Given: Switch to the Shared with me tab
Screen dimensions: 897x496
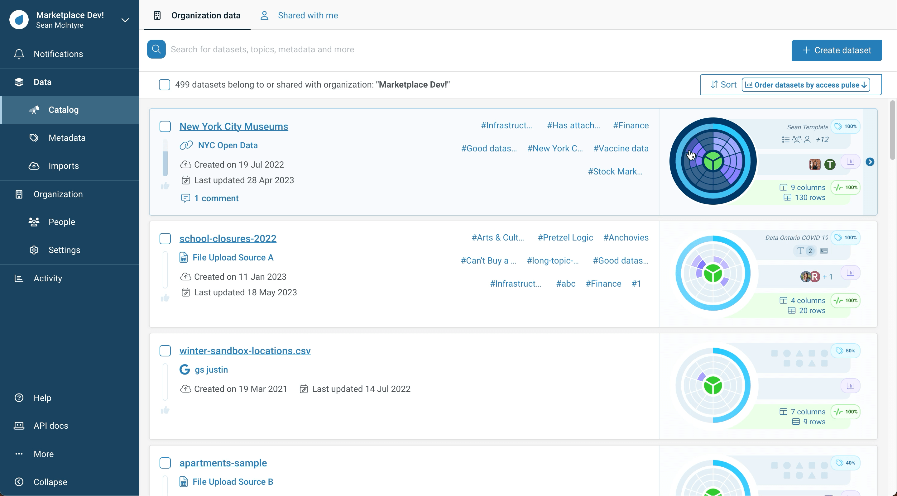Looking at the screenshot, I should 299,15.
